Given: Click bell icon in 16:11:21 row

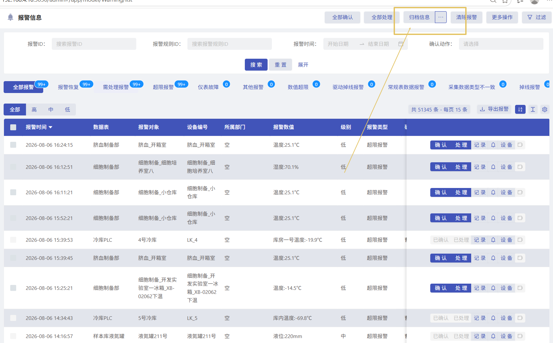Looking at the screenshot, I should [493, 192].
